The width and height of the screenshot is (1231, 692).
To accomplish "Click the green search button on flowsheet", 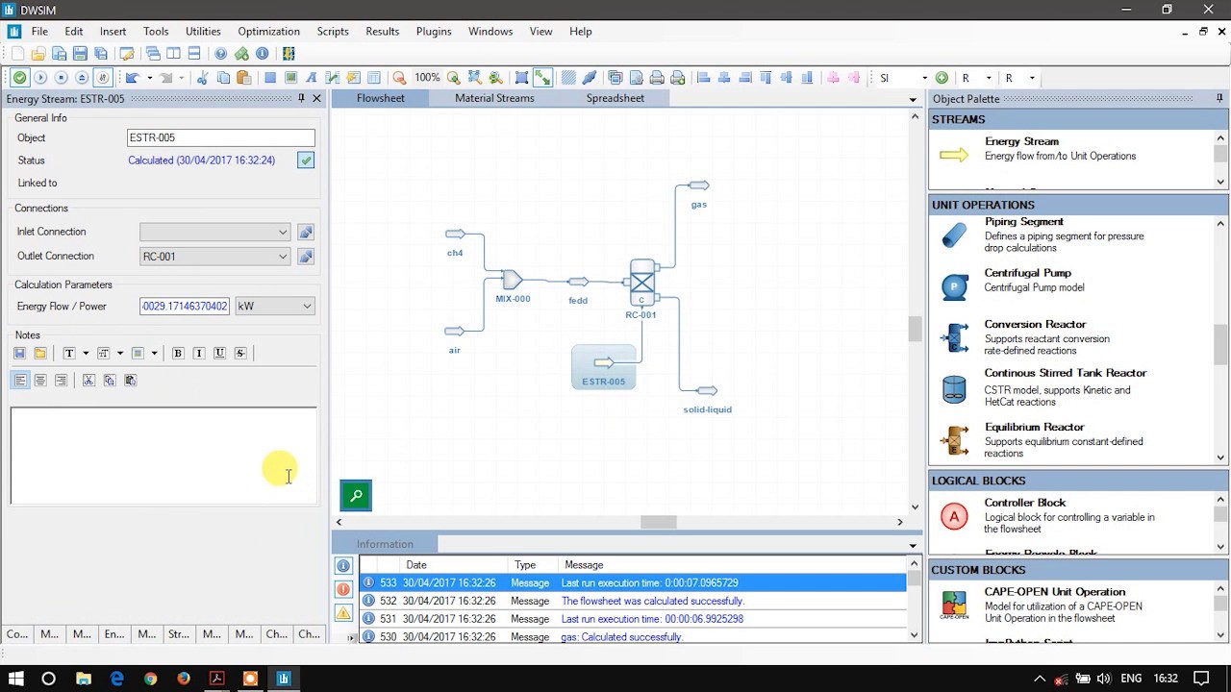I will 356,496.
